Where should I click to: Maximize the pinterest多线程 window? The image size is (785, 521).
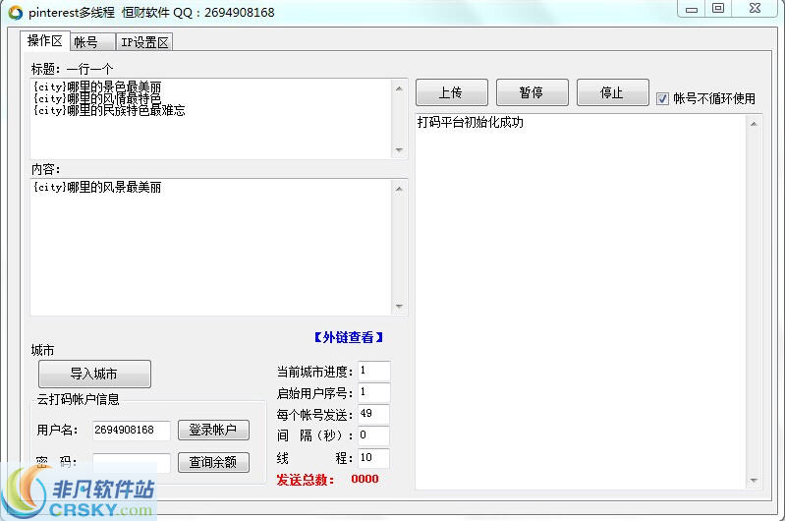(718, 9)
